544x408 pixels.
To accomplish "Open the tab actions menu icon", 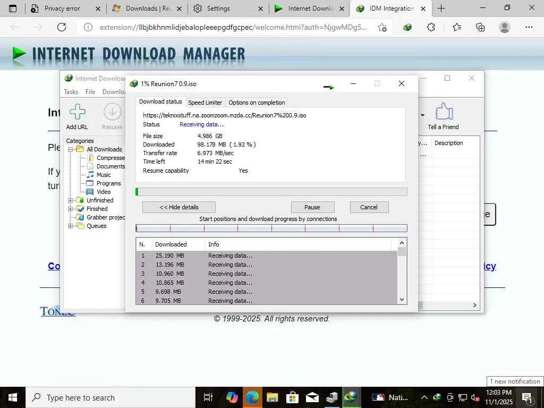I will pyautogui.click(x=13, y=8).
